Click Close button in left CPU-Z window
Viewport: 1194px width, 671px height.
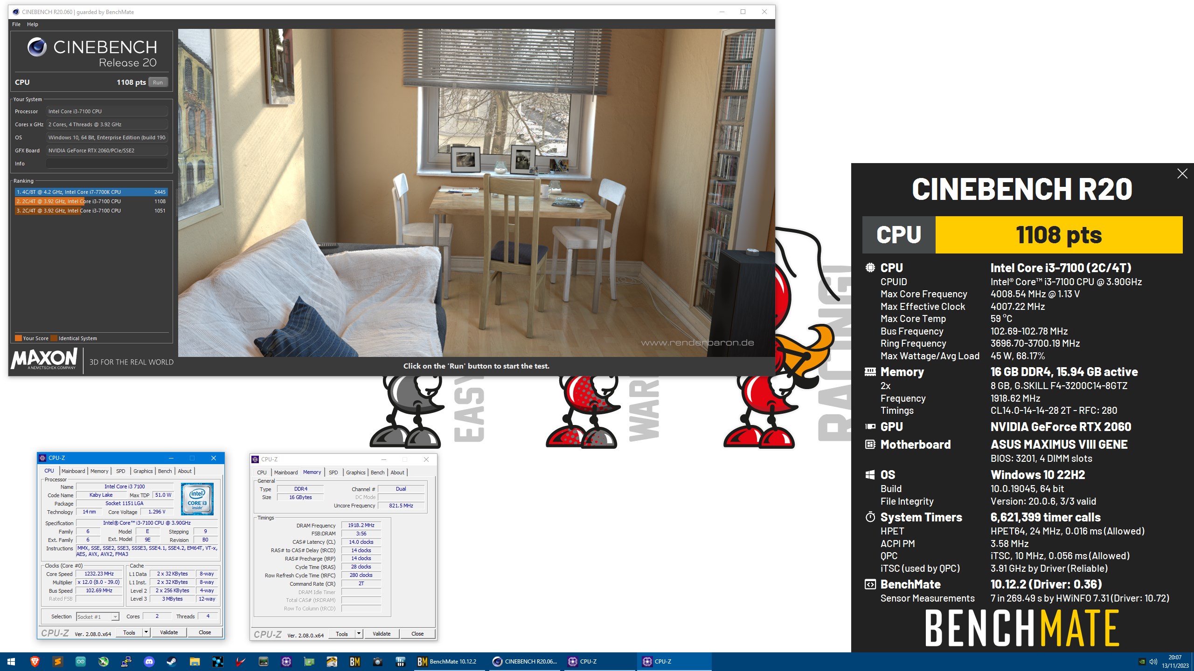point(205,632)
